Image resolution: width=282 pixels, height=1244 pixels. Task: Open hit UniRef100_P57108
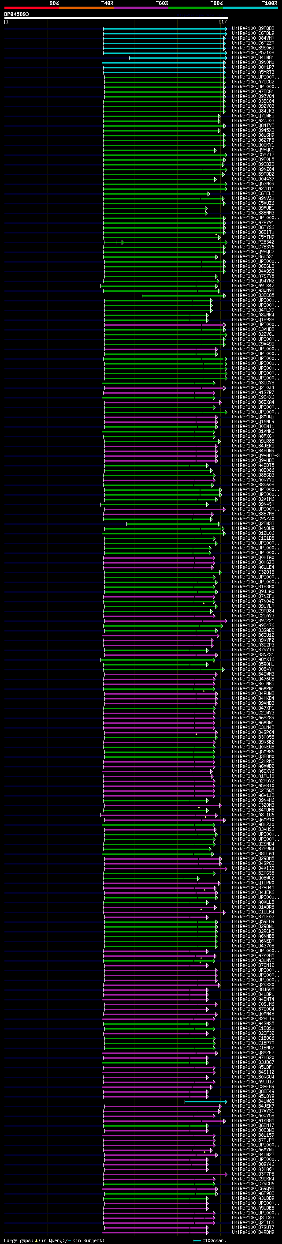tap(253, 53)
